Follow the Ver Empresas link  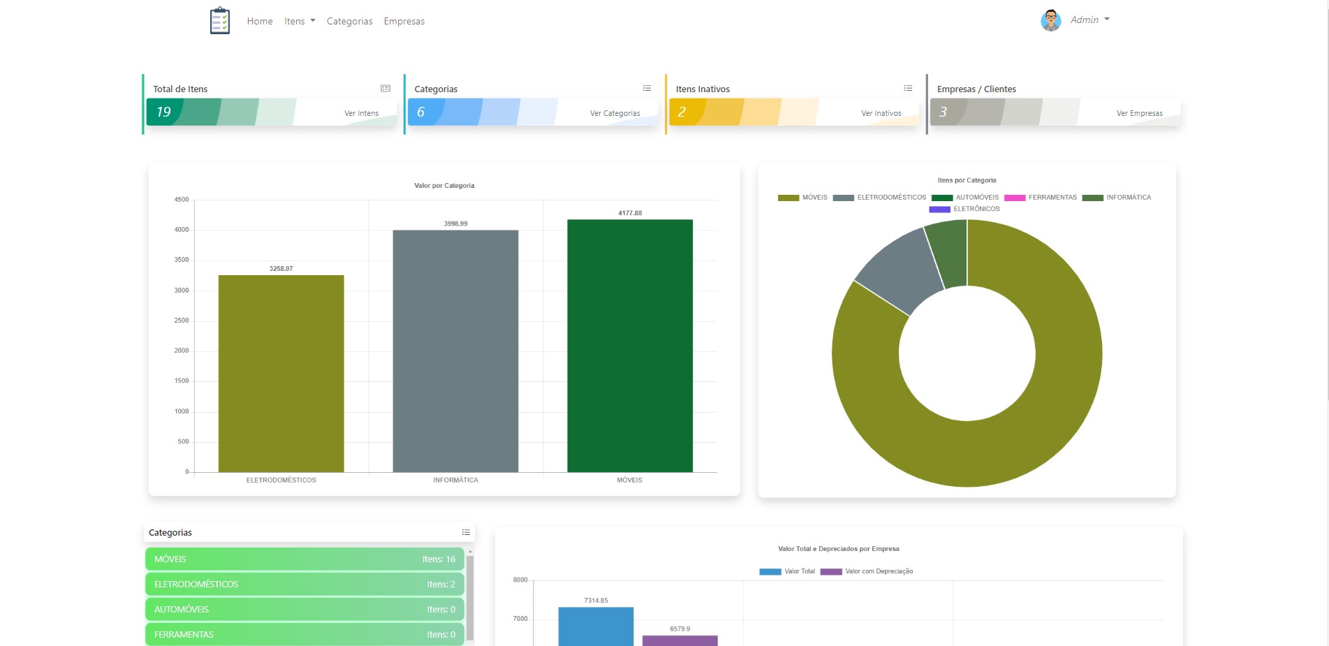coord(1139,113)
